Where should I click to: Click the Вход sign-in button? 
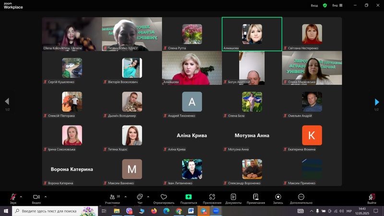click(x=314, y=5)
